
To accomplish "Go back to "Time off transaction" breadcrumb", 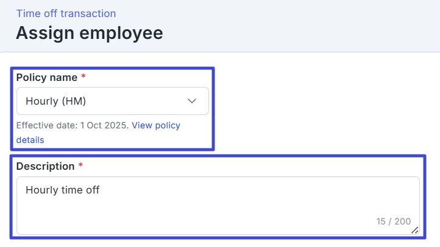I will point(66,13).
